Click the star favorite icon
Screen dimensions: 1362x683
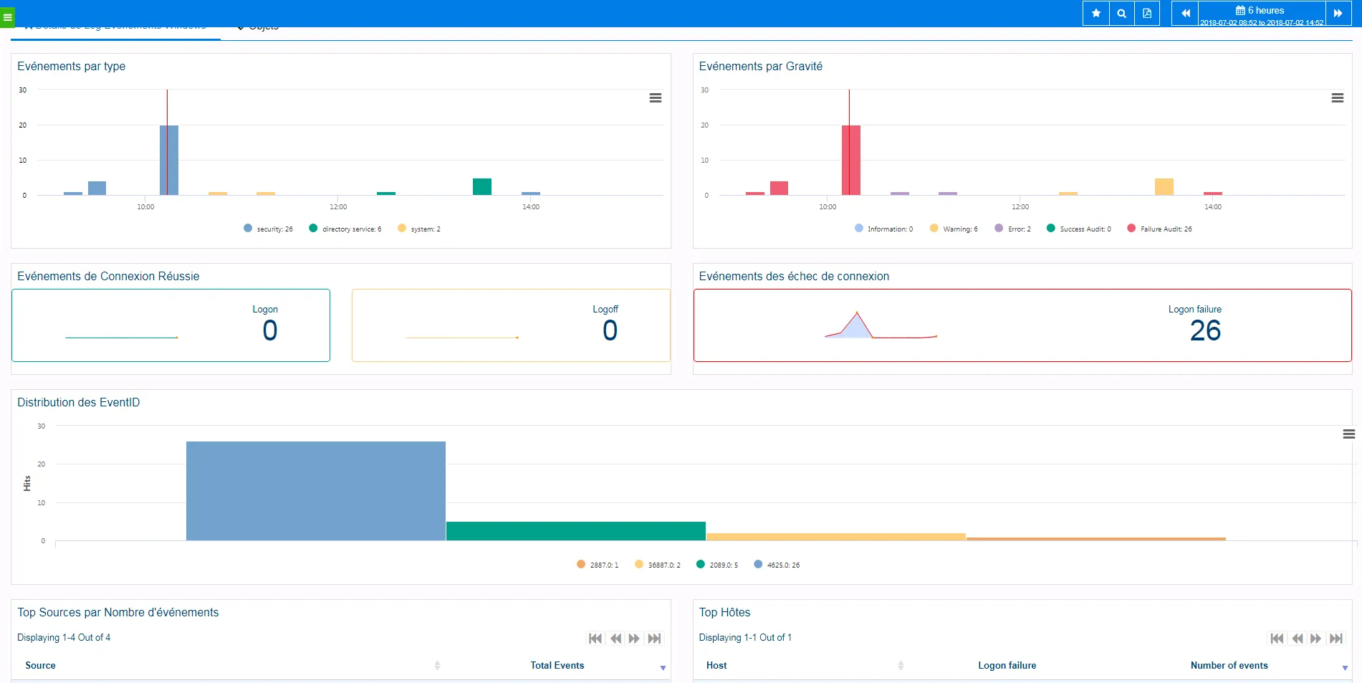pos(1095,13)
